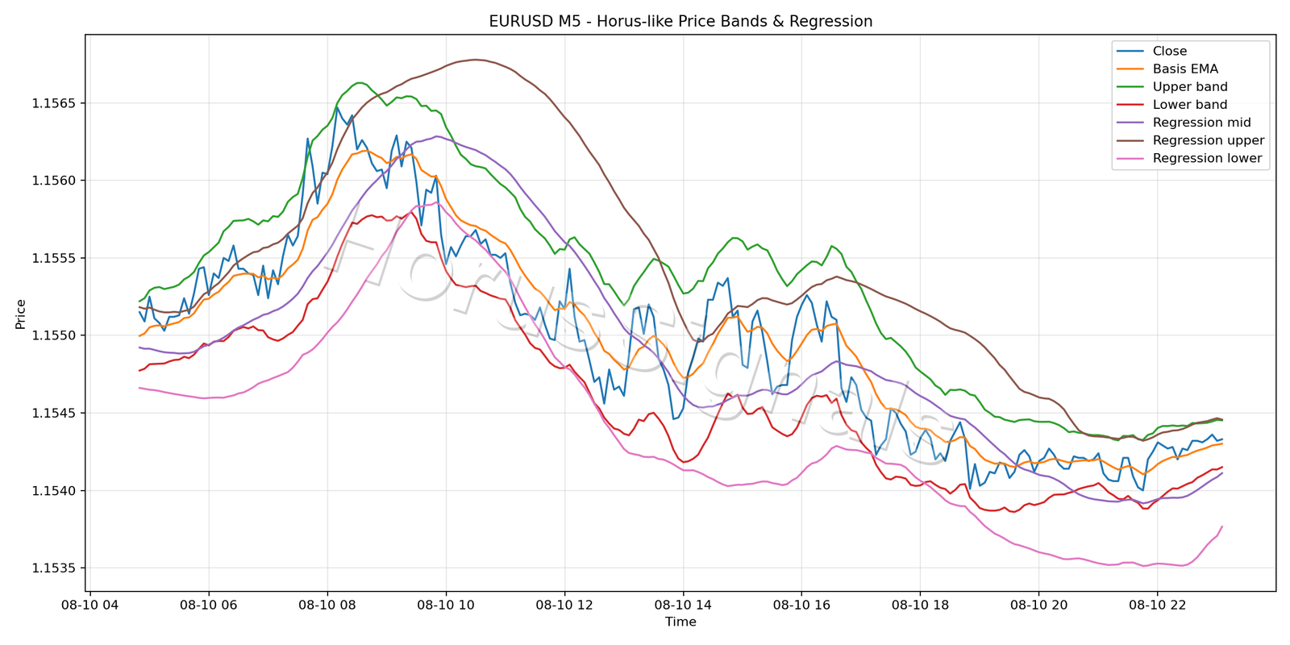The width and height of the screenshot is (1290, 645).
Task: Click the y-axis tick 1.1540
Action: (54, 490)
